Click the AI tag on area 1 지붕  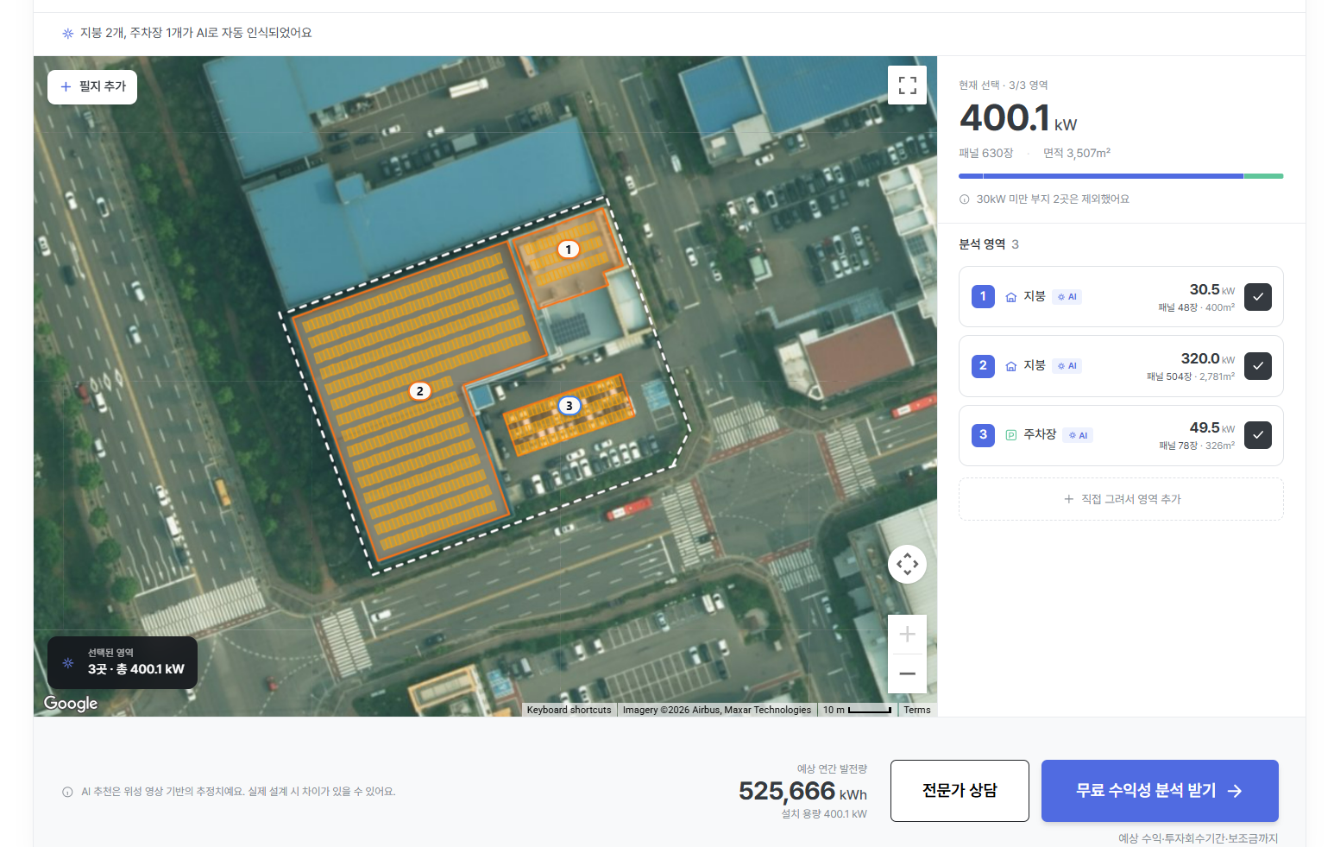pos(1067,297)
